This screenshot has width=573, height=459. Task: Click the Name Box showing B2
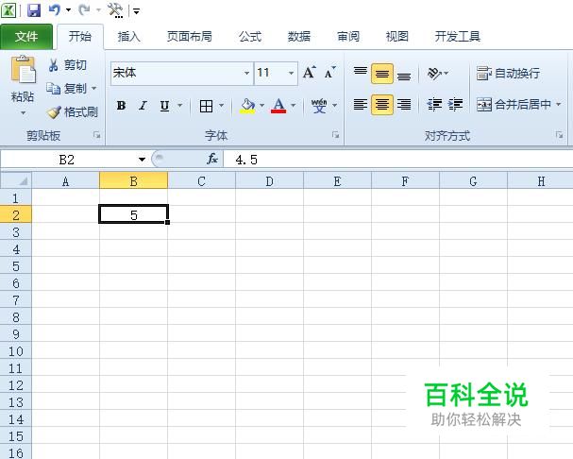point(68,160)
